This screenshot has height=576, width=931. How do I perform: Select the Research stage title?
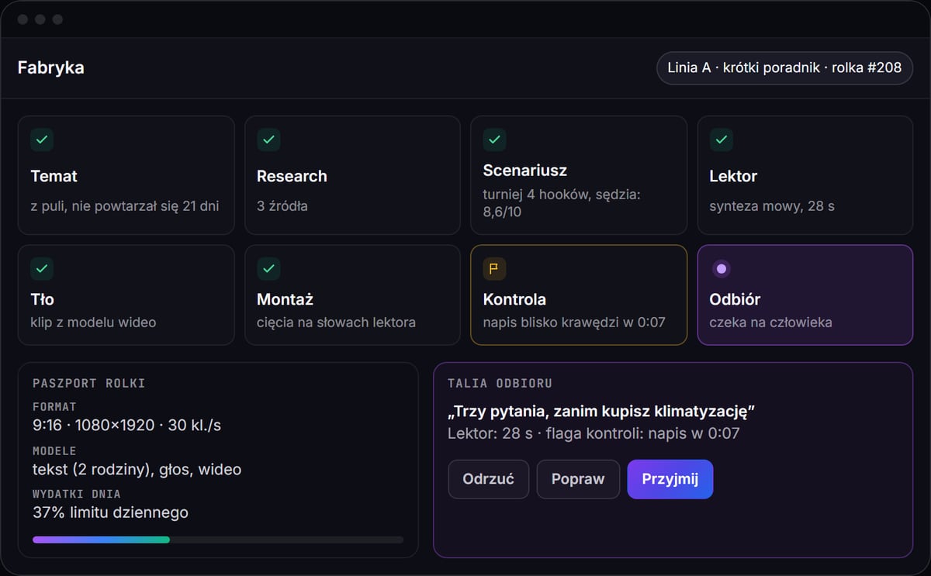(292, 176)
